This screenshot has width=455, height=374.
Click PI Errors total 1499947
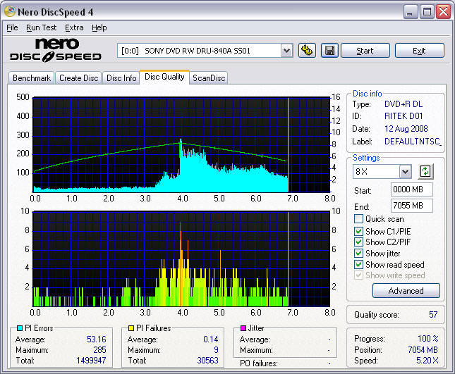click(91, 361)
